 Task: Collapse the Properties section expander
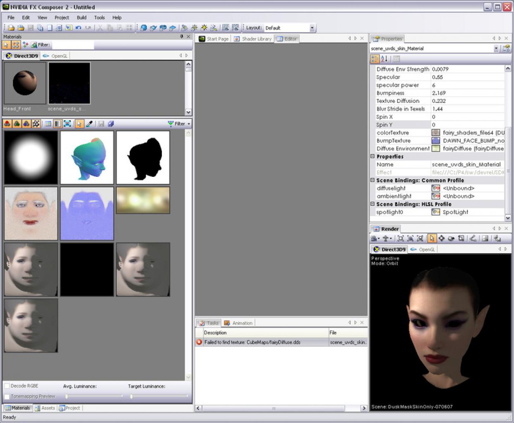click(372, 157)
